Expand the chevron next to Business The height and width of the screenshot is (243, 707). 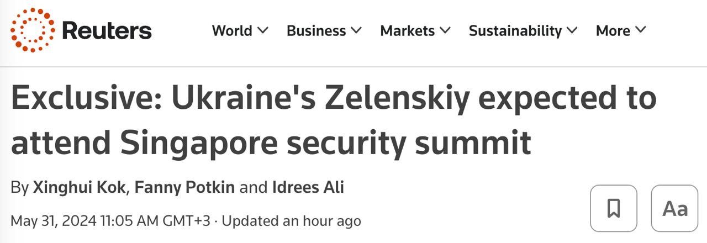356,30
